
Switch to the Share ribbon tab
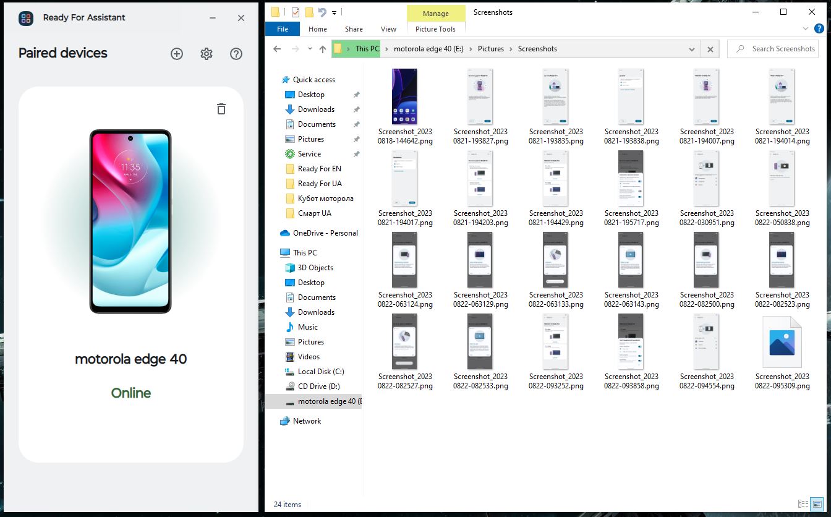click(354, 29)
